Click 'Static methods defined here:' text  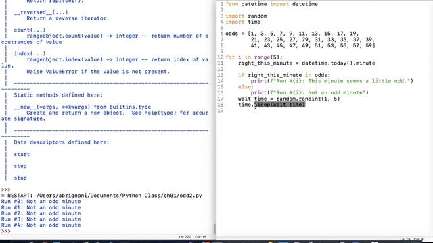(58, 95)
